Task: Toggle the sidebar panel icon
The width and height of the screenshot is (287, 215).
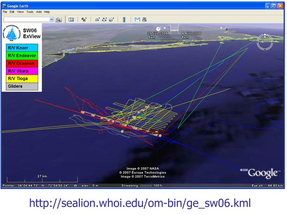Action: [x=71, y=20]
